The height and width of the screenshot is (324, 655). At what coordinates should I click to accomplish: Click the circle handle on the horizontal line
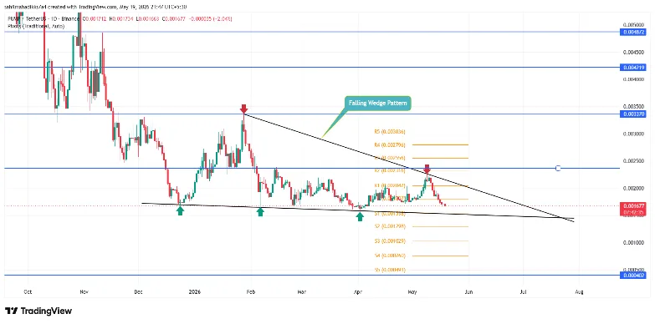click(558, 169)
